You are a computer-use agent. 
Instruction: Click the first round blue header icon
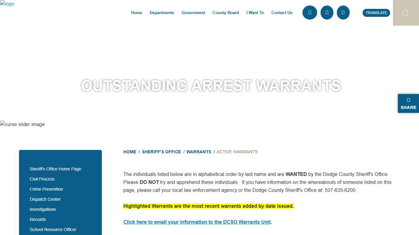(309, 13)
